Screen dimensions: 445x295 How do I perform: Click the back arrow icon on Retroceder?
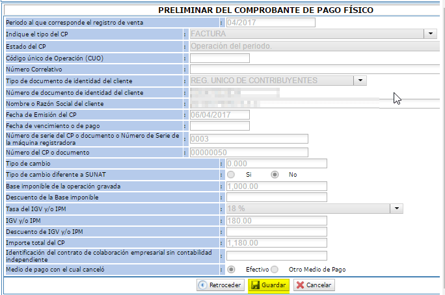pyautogui.click(x=202, y=285)
